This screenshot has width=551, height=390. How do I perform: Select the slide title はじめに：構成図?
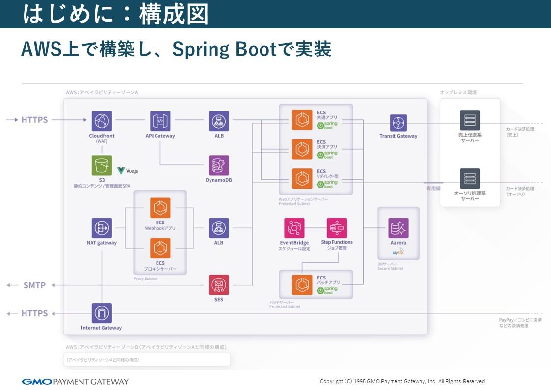116,14
